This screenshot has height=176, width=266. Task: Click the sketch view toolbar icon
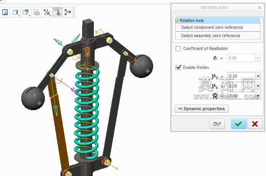(5, 12)
